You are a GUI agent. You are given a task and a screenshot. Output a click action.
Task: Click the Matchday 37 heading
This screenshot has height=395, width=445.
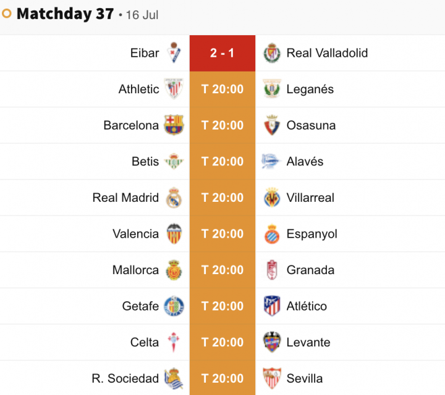[65, 14]
